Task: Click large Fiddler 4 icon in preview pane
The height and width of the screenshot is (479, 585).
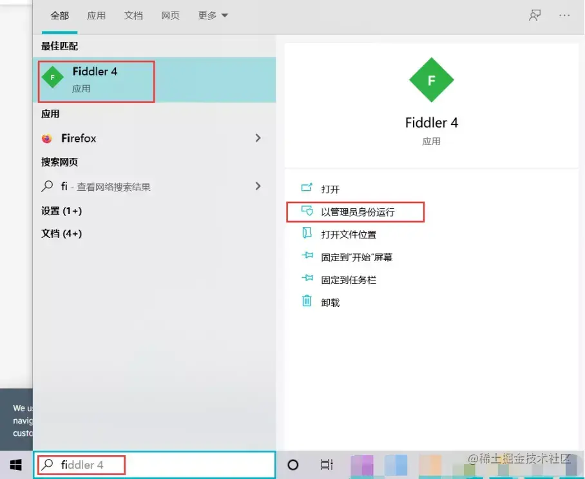Action: click(431, 80)
